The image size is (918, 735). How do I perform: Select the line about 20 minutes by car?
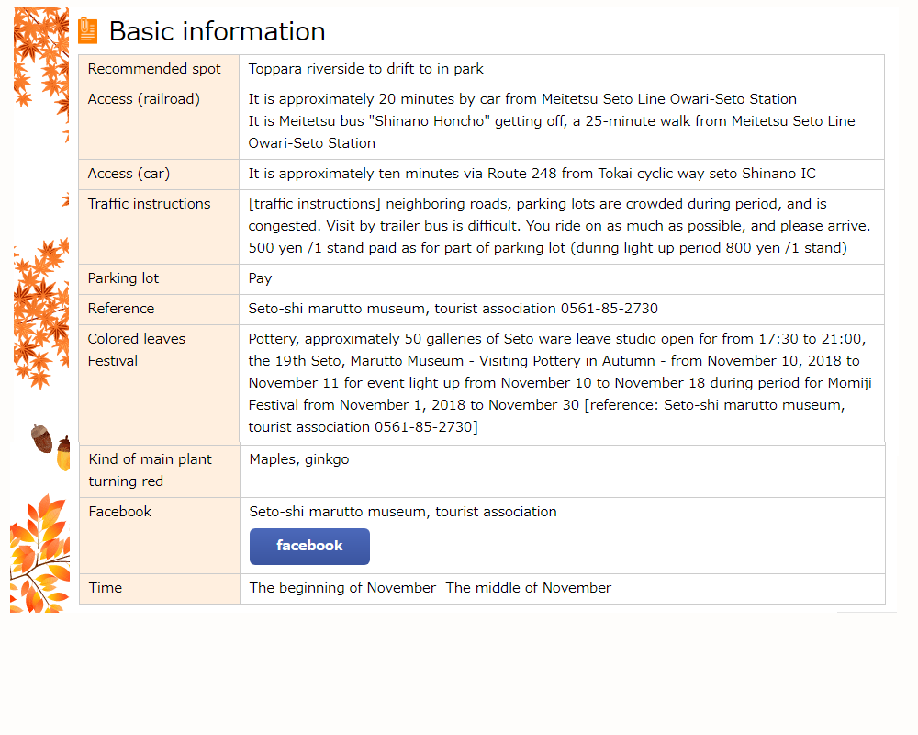point(522,99)
